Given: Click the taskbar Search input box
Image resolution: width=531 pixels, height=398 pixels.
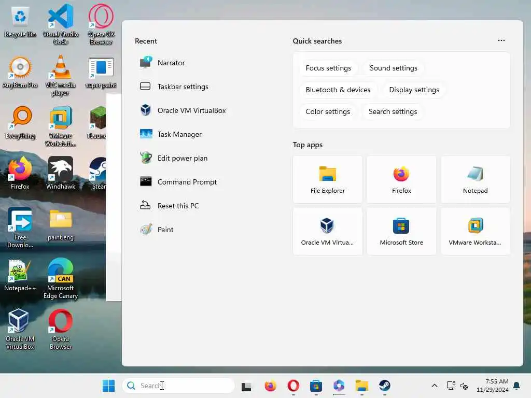Looking at the screenshot, I should pos(178,386).
